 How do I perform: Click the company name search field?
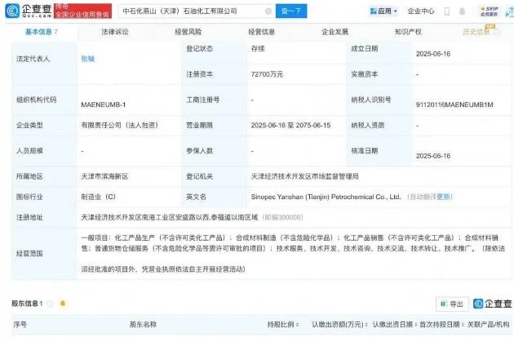tap(188, 11)
